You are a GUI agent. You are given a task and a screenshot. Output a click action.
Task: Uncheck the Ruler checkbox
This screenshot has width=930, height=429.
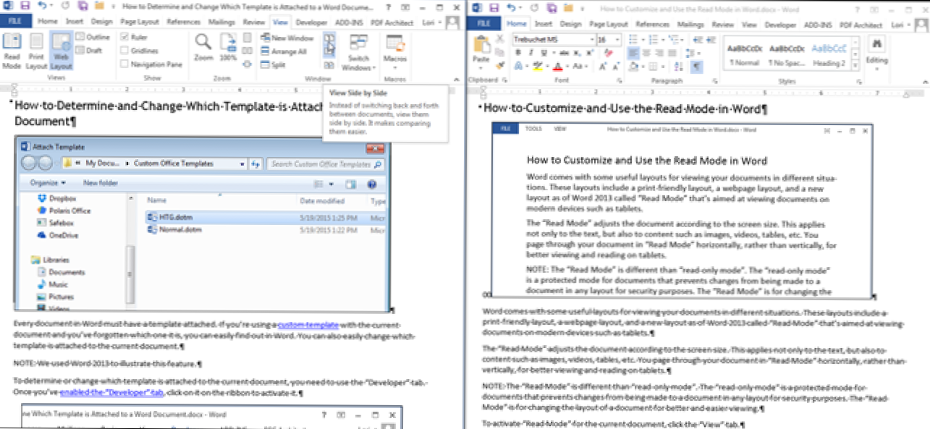125,37
